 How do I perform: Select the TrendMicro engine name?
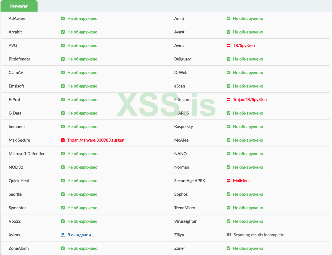[184, 208]
